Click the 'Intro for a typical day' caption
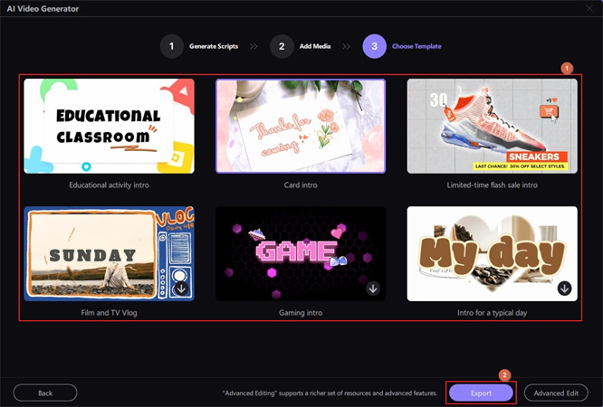The height and width of the screenshot is (407, 603). pyautogui.click(x=492, y=312)
